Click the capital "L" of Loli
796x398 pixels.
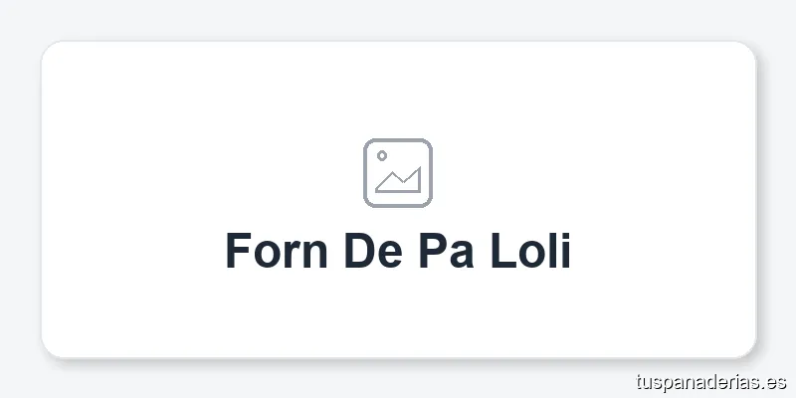click(502, 250)
